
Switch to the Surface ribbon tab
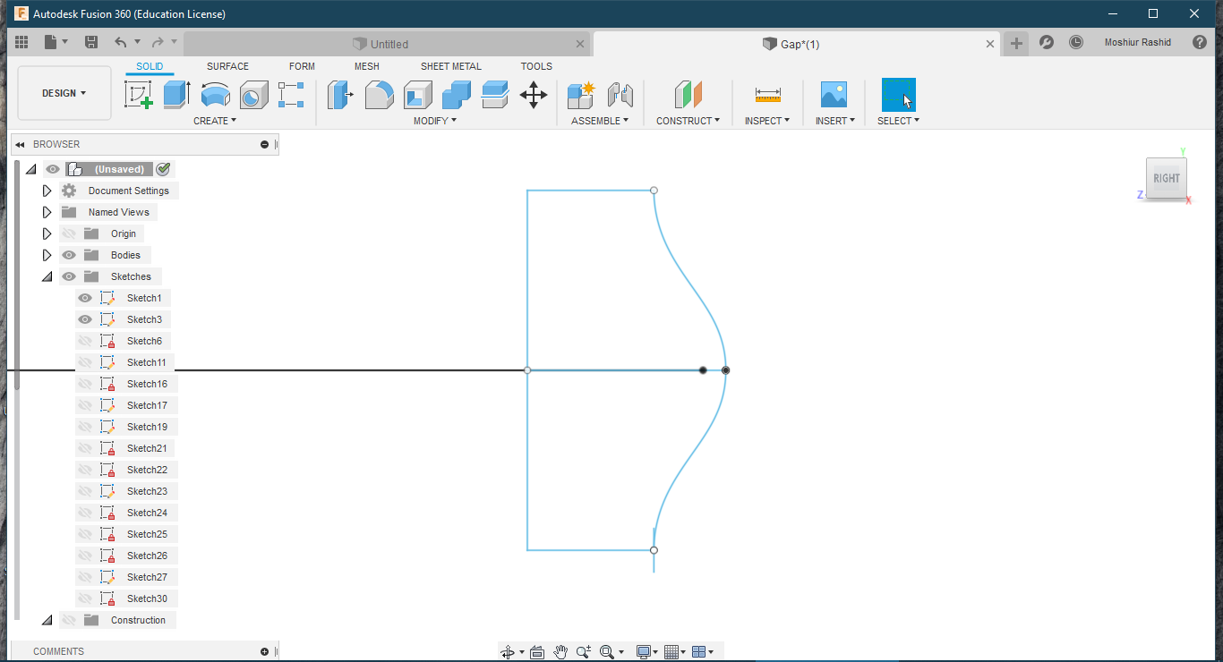pos(227,65)
